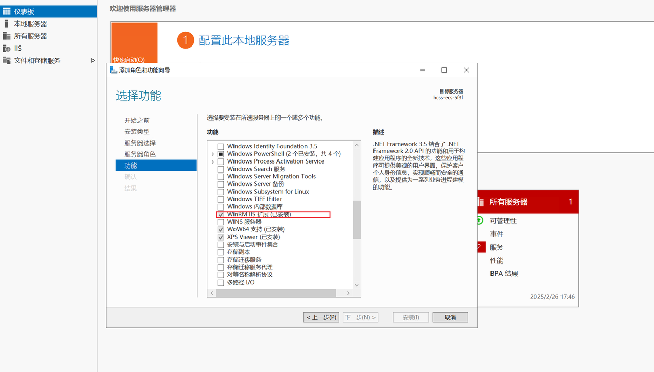
Task: Click the feature list scroll-up arrow
Action: coord(357,145)
